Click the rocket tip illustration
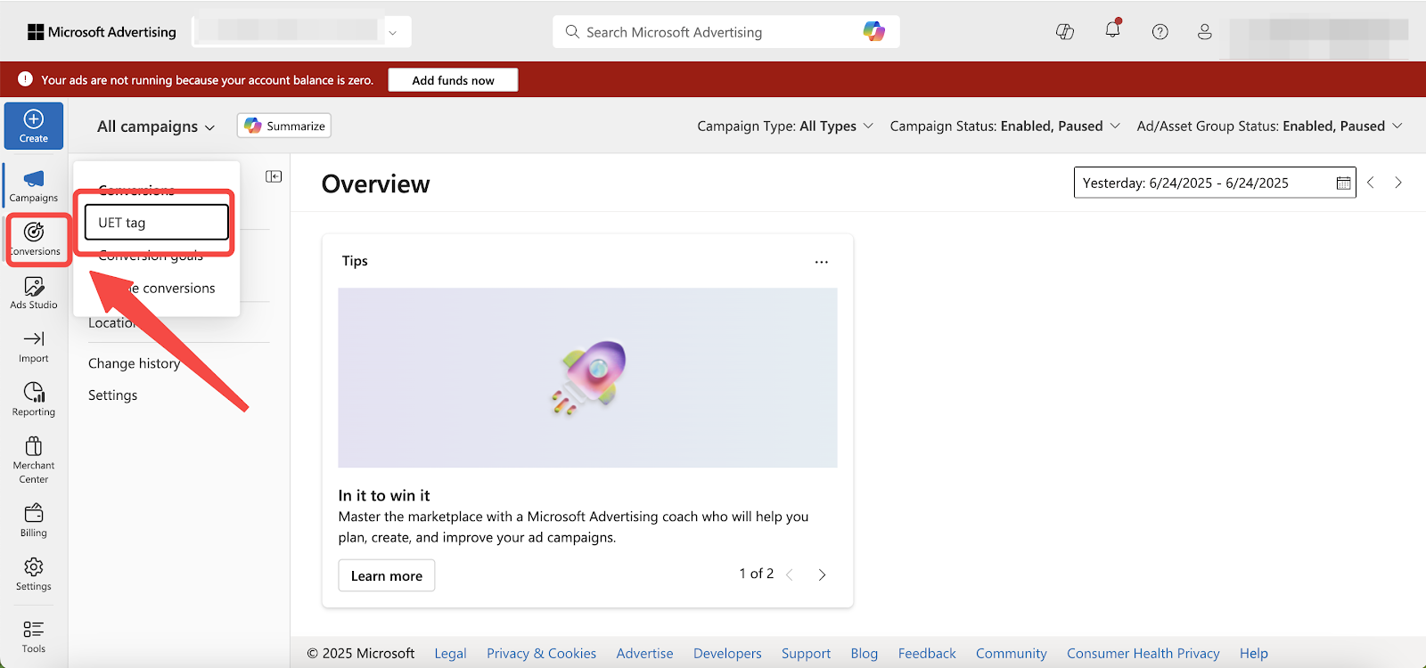This screenshot has width=1426, height=668. [587, 378]
